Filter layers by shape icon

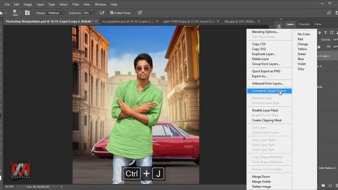point(332,33)
